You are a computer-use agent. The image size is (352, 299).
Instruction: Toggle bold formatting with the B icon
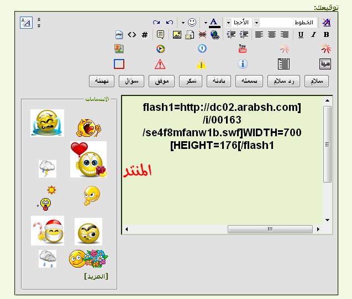pos(326,35)
